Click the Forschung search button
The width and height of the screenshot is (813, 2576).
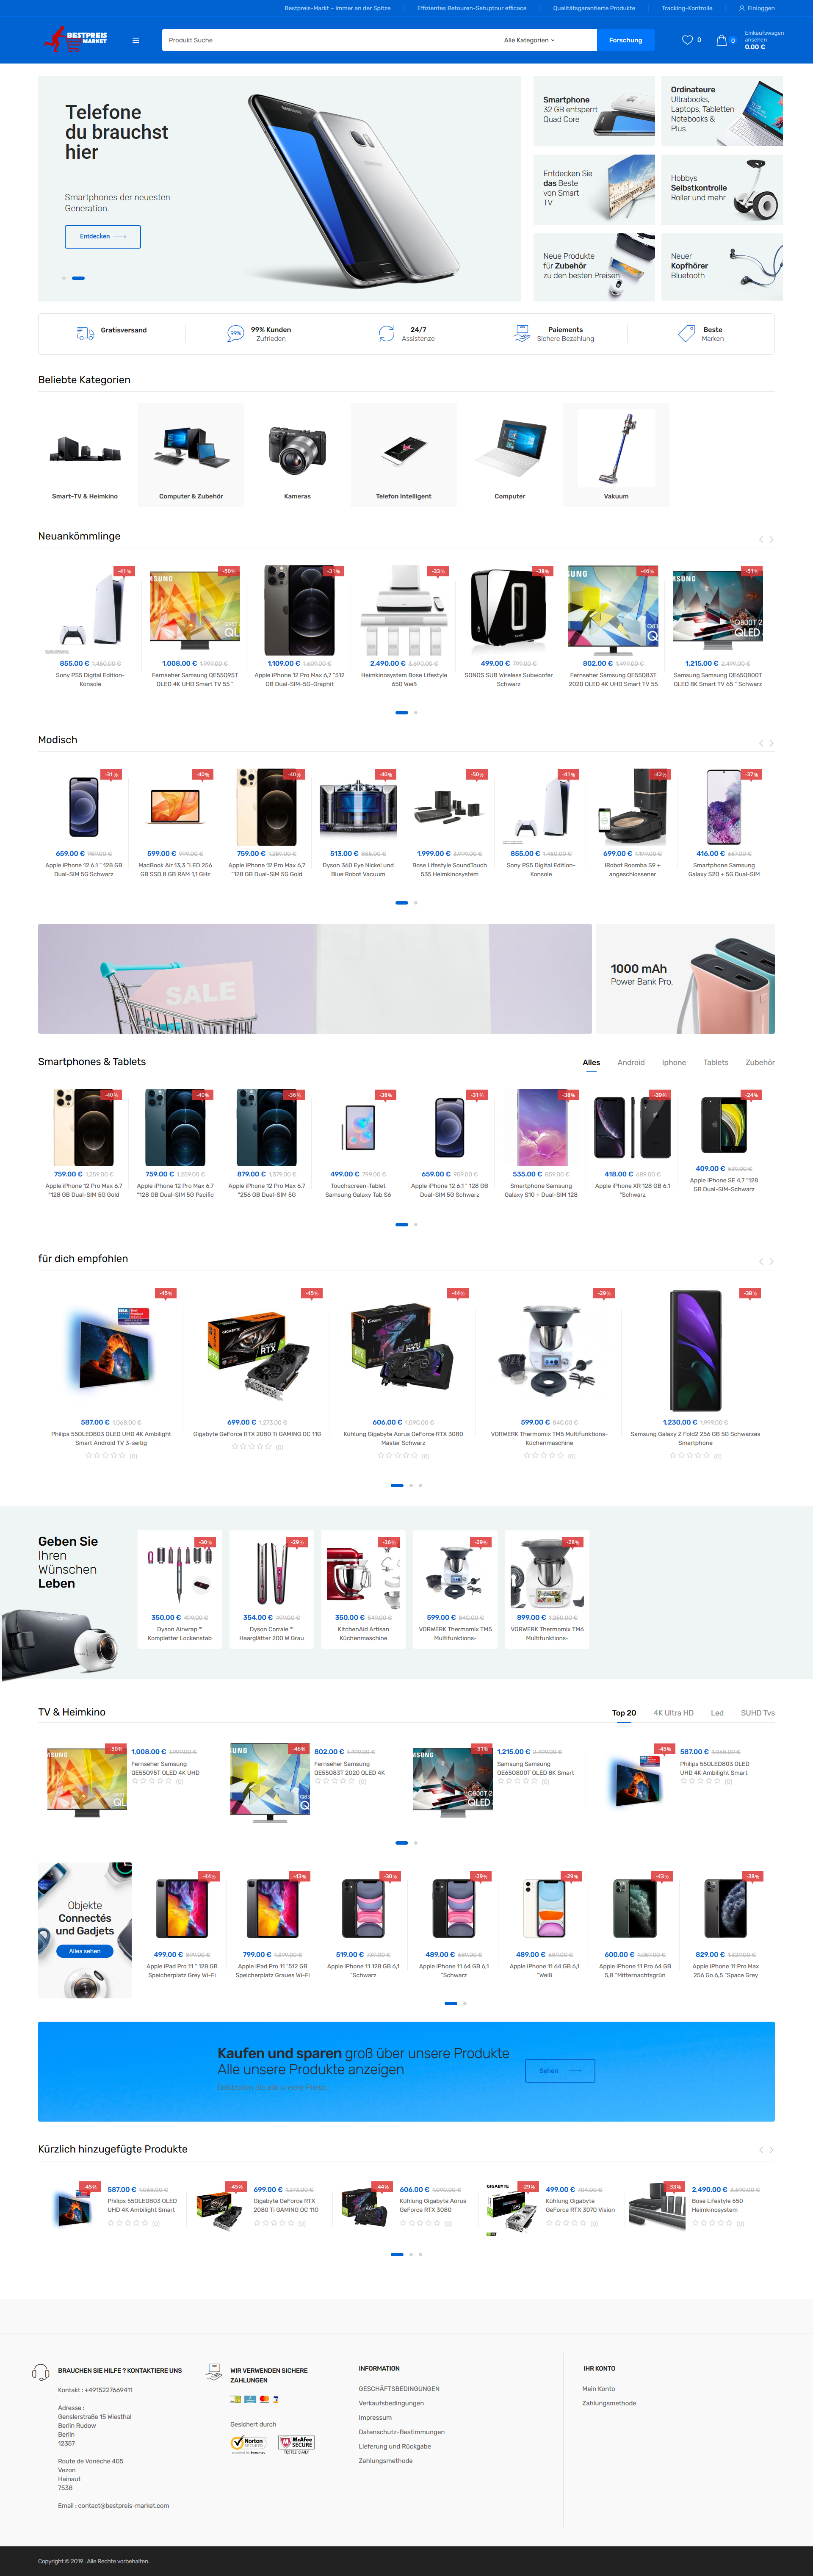pos(626,40)
